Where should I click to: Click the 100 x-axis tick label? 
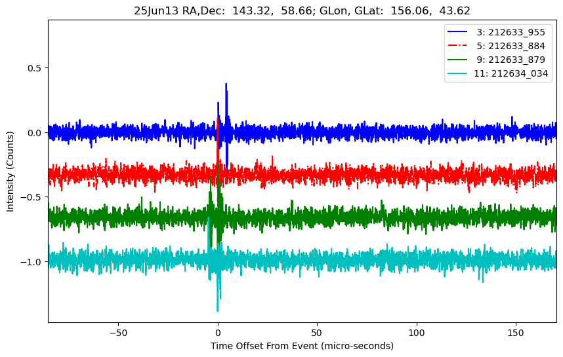tap(417, 333)
